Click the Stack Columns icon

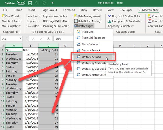coord(78,44)
